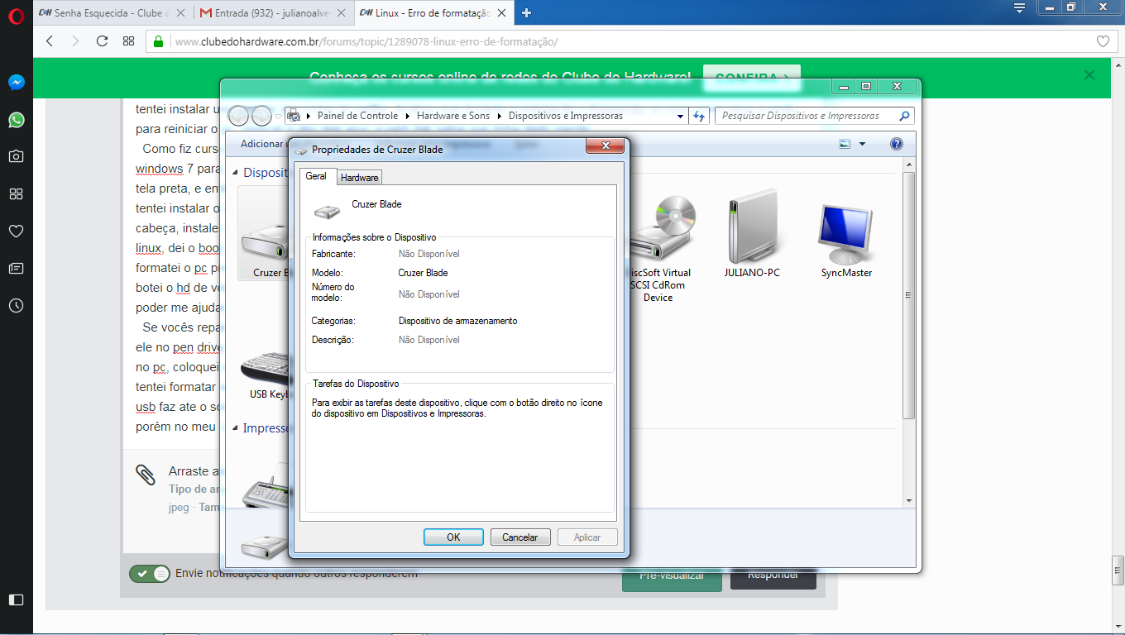The width and height of the screenshot is (1125, 635).
Task: Open the dropdown arrow after Hardware e Sons
Action: click(499, 116)
